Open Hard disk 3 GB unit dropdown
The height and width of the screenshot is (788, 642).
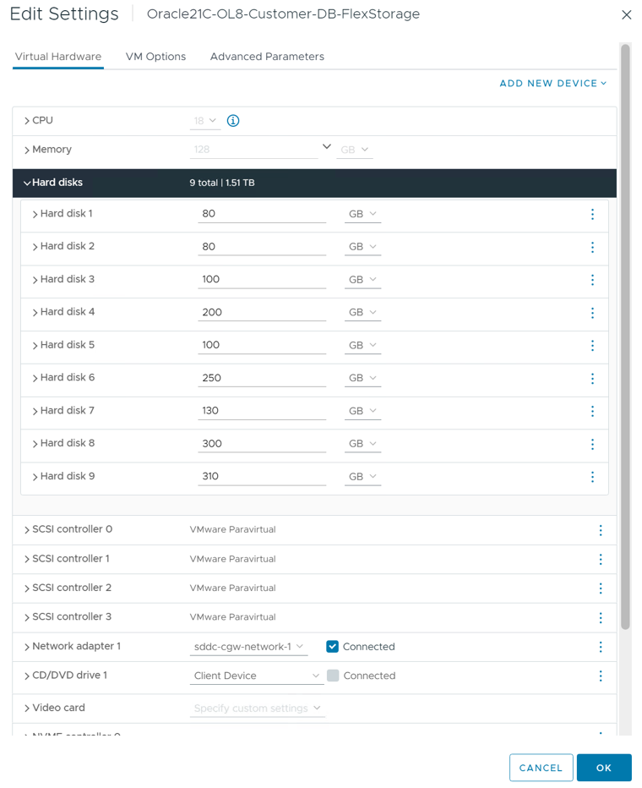(x=362, y=279)
